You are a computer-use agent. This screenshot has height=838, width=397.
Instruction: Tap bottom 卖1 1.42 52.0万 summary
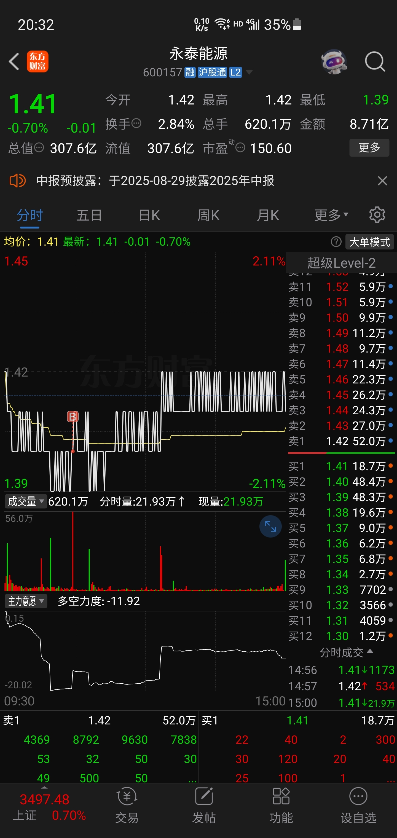(99, 721)
